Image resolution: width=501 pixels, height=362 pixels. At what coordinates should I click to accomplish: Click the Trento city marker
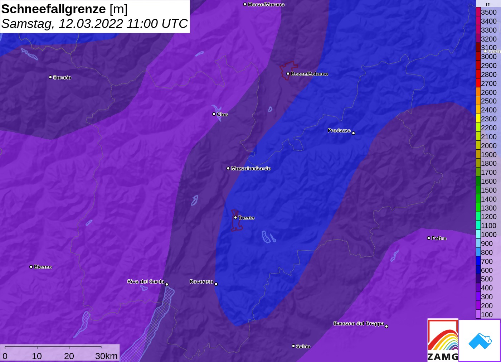(x=235, y=217)
